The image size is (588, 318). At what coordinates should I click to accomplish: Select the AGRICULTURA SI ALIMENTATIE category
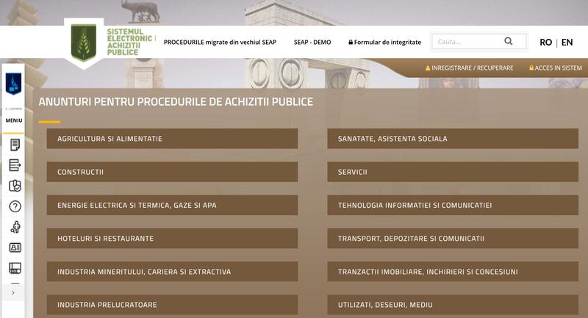pos(172,139)
